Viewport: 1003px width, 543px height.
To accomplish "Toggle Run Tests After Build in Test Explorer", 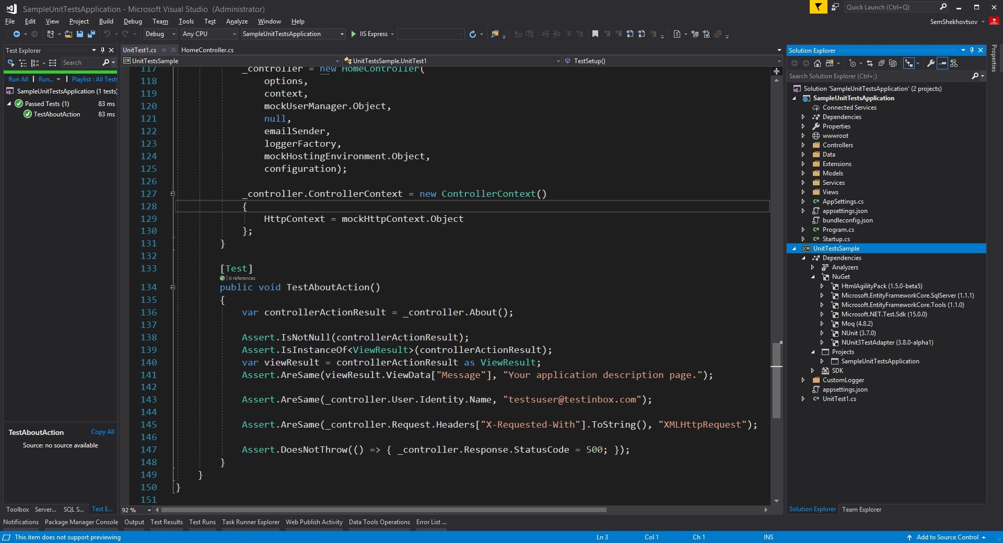I will pos(10,63).
